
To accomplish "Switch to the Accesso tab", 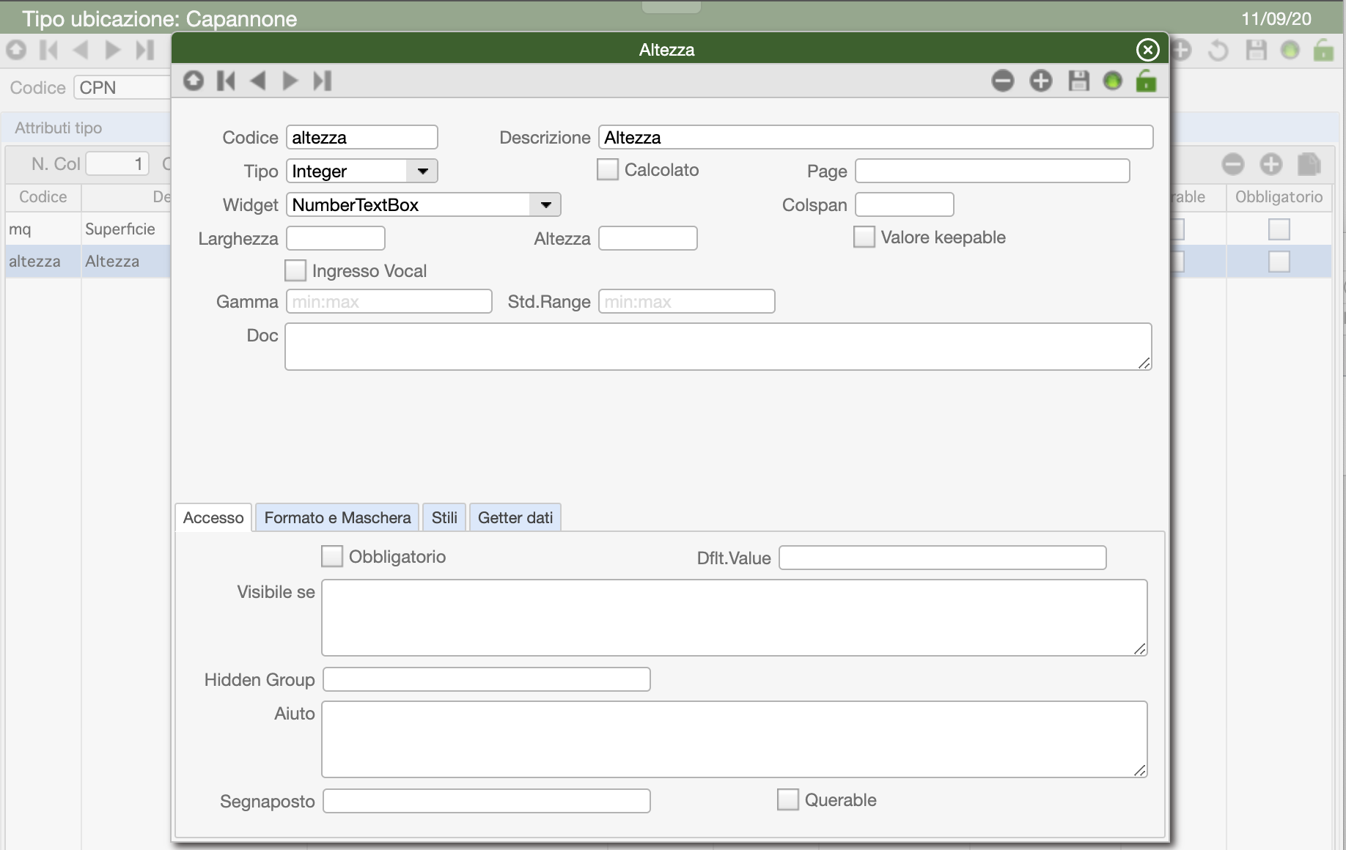I will coord(213,517).
